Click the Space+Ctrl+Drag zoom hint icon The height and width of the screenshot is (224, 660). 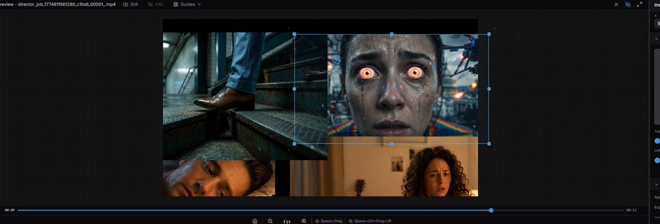coord(351,221)
